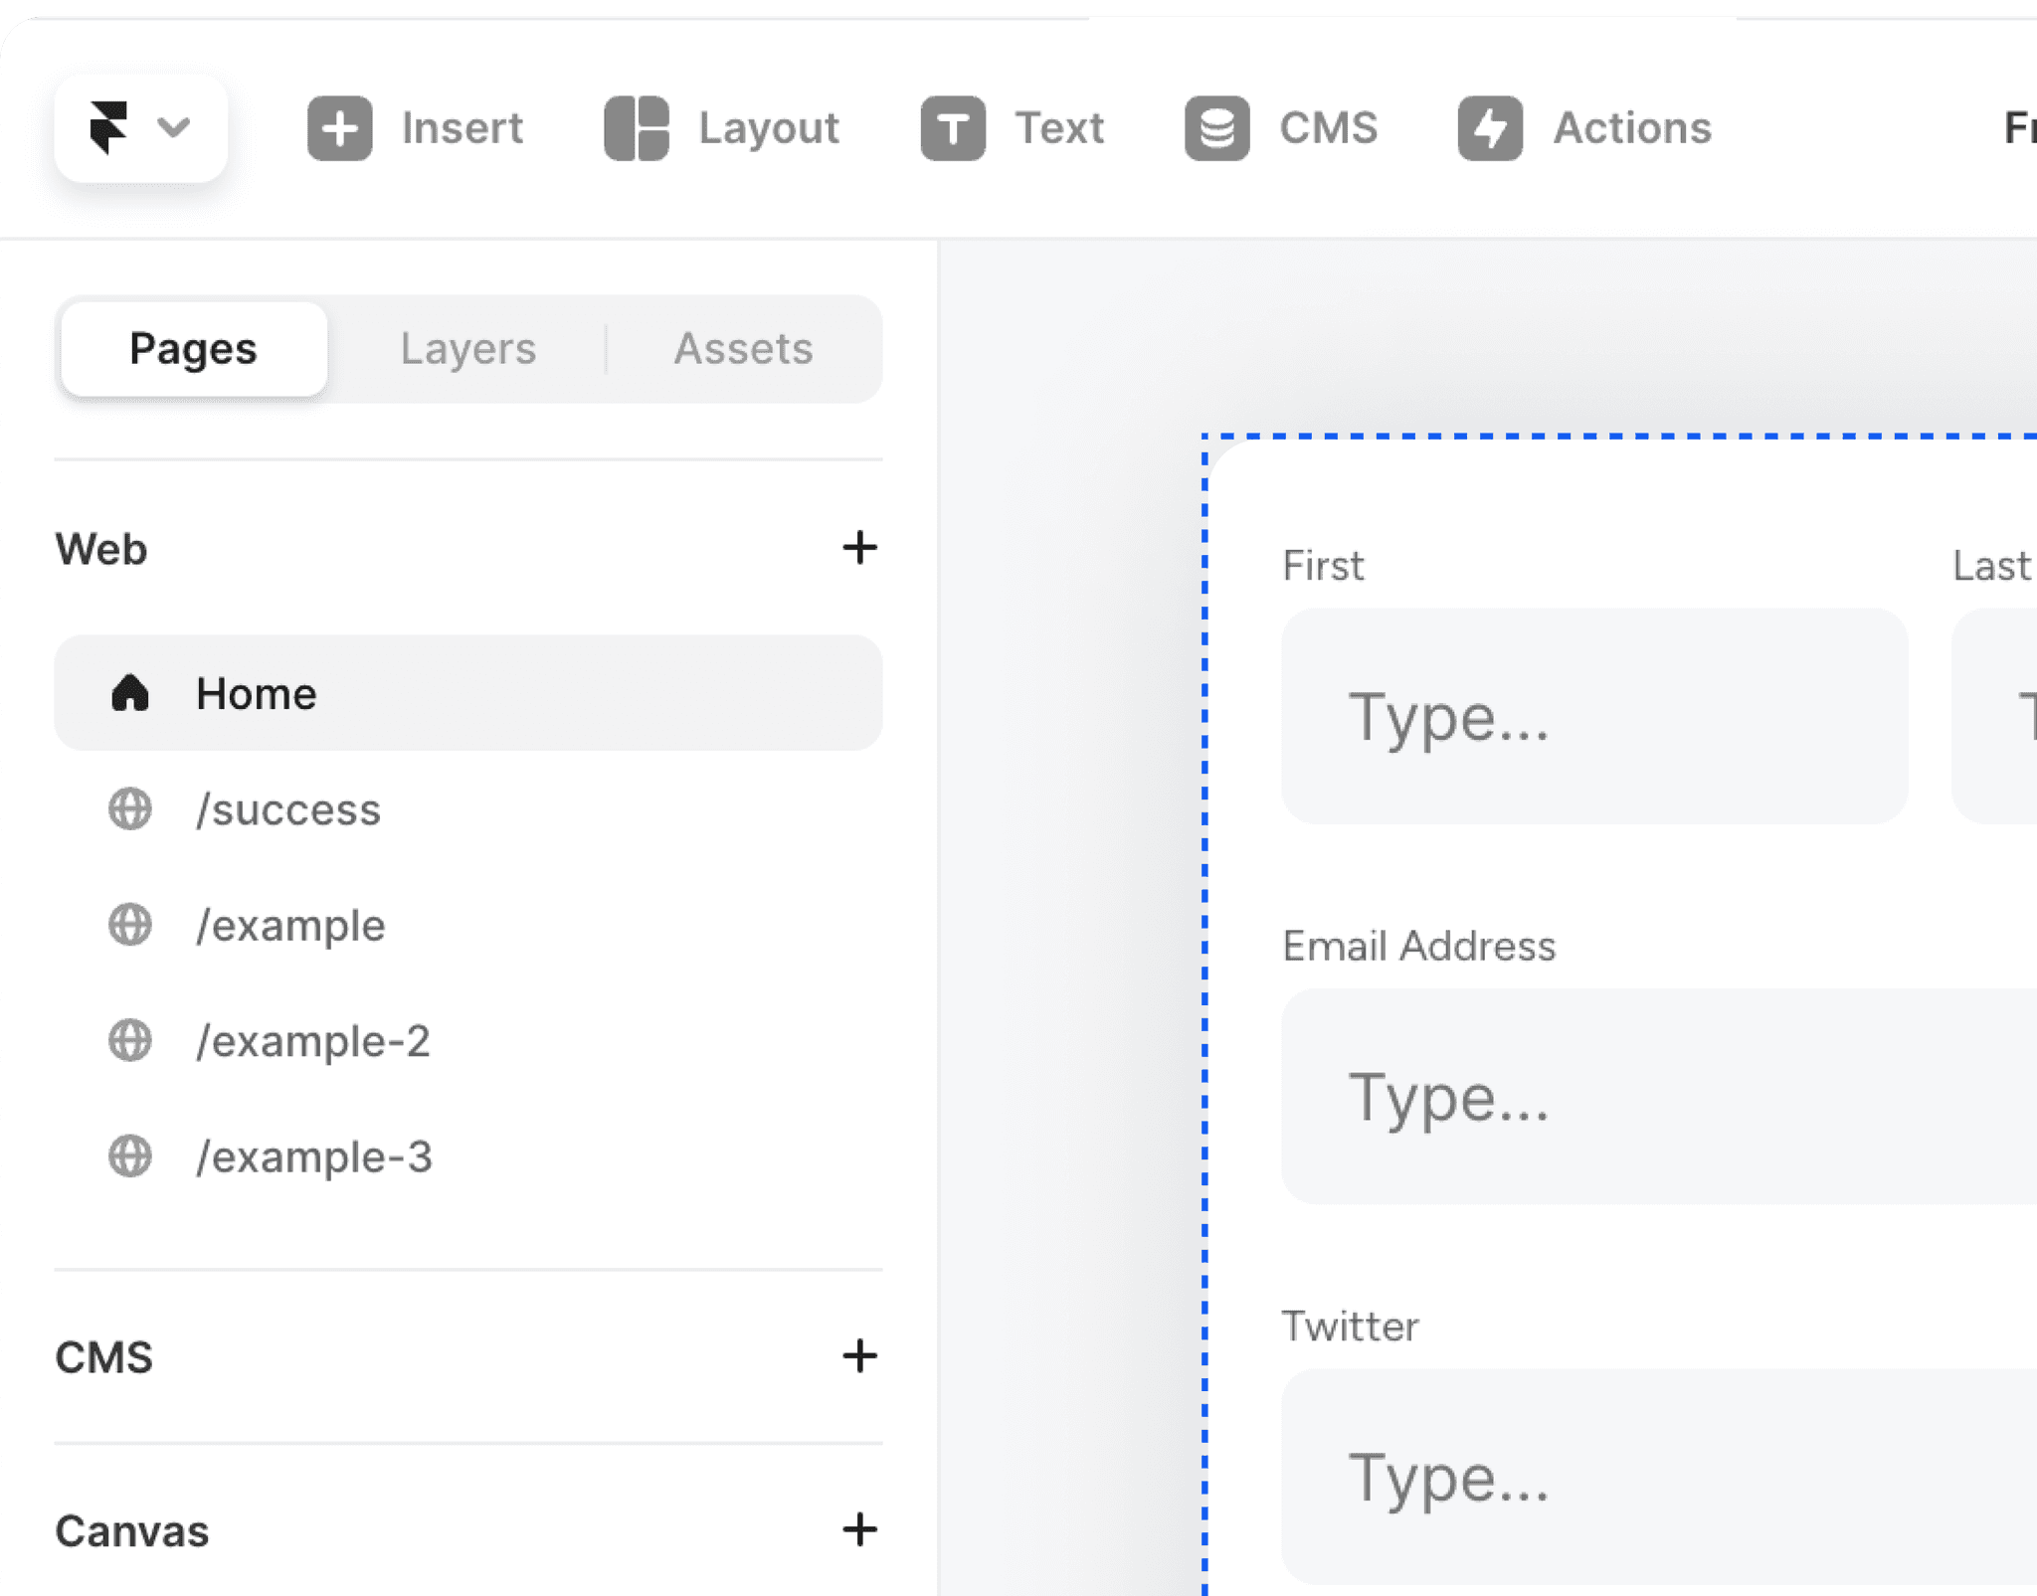2037x1596 pixels.
Task: Select the Layout tool
Action: (x=726, y=127)
